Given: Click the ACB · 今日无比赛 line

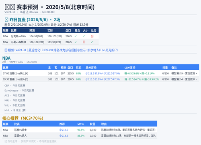Looking at the screenshot, I should coord(15,95).
